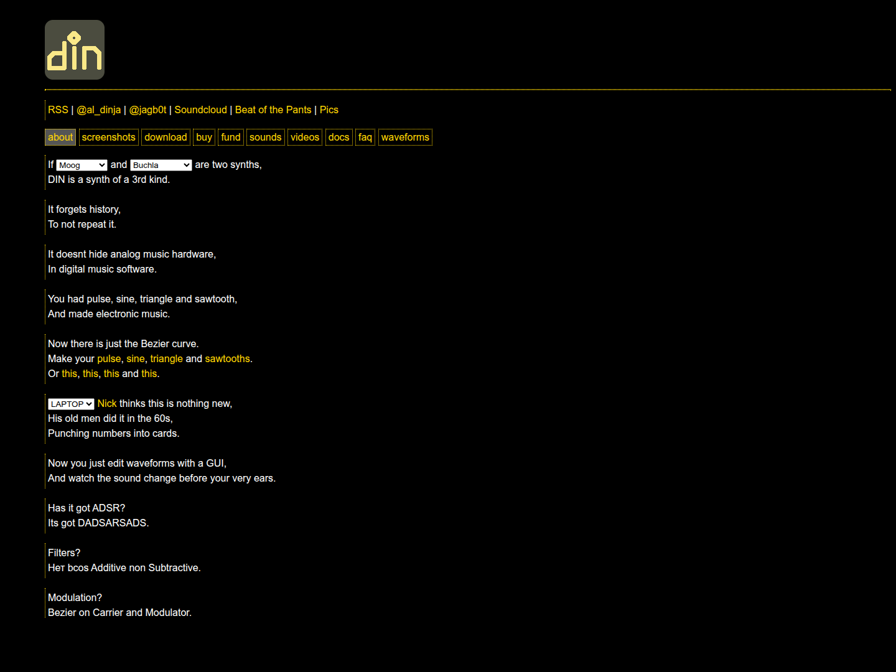The height and width of the screenshot is (672, 896).
Task: Follow the triangle waveform link
Action: pyautogui.click(x=167, y=359)
